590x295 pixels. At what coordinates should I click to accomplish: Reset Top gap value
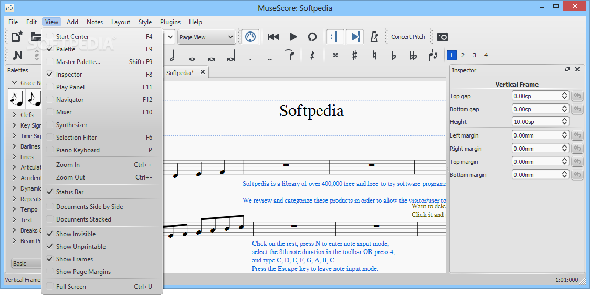(577, 96)
